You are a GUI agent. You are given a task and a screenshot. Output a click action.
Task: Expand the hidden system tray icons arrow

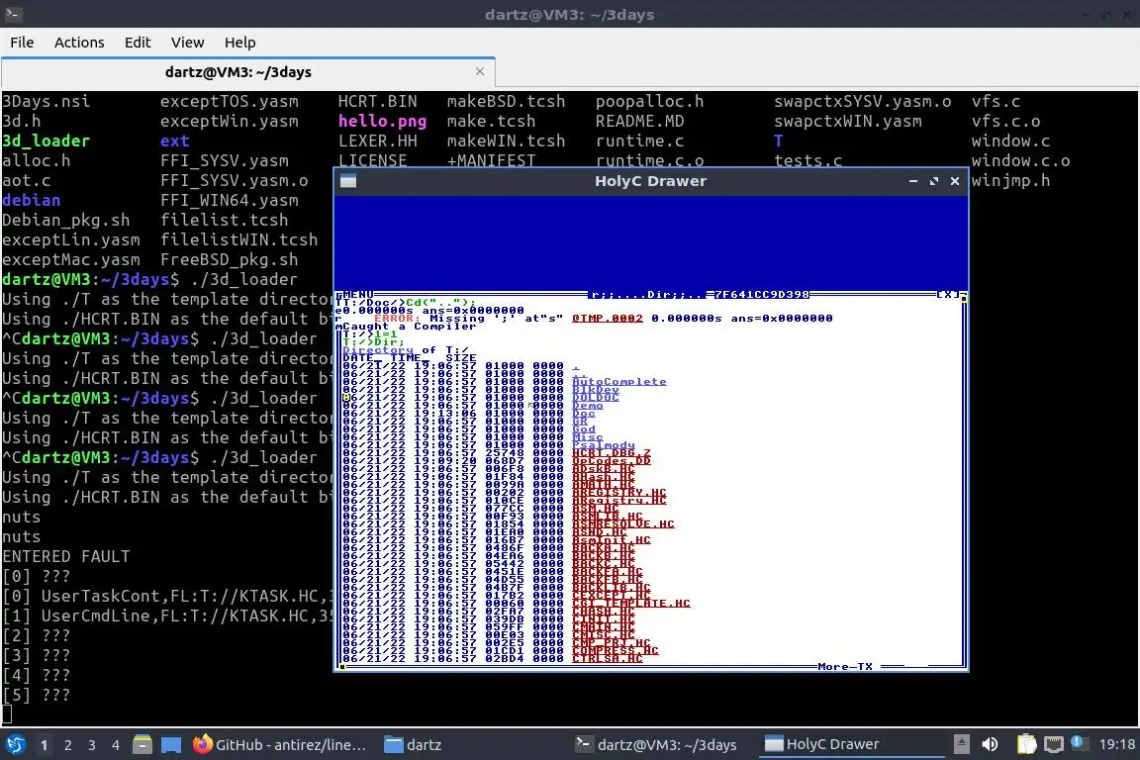pos(961,744)
